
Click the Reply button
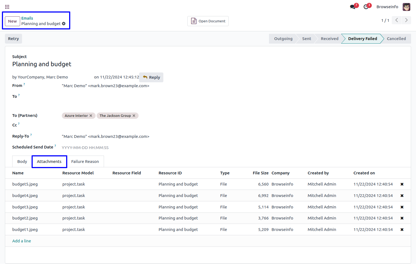tap(151, 77)
